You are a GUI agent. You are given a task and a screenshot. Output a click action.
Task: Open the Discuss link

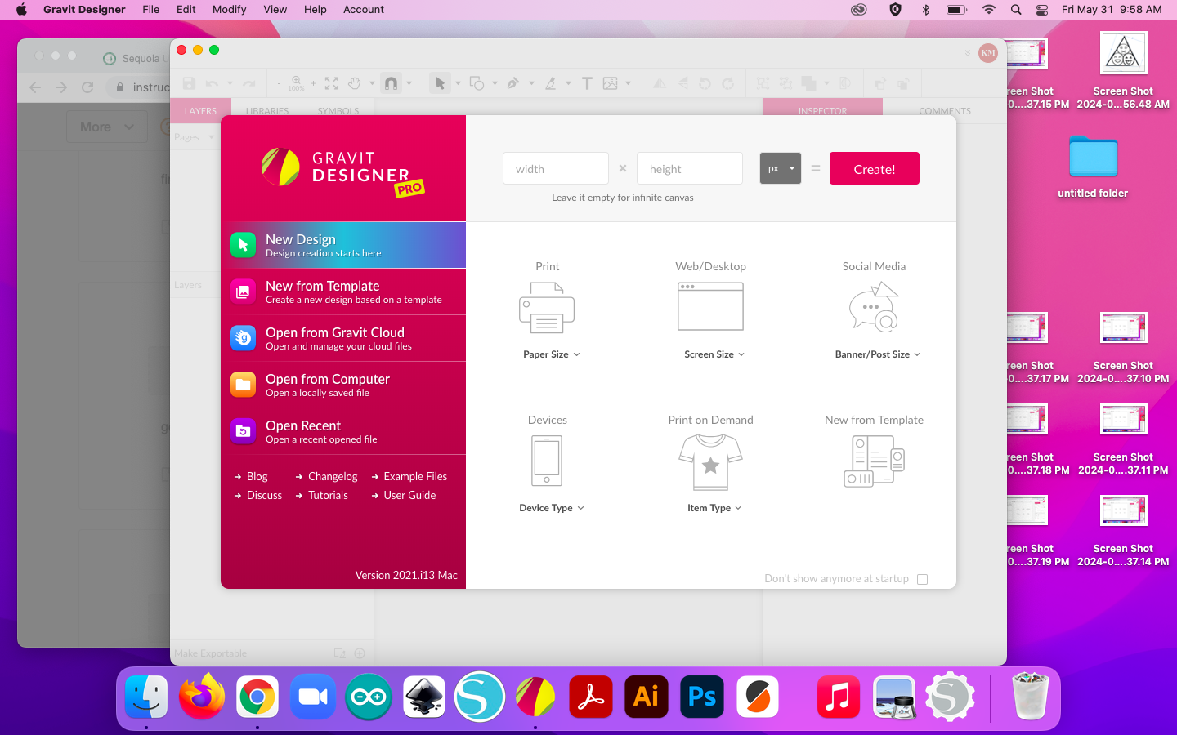pos(258,495)
